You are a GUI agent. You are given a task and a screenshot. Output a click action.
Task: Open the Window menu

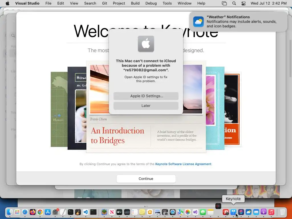point(184,3)
